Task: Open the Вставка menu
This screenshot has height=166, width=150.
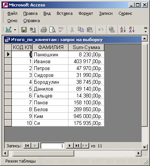Action: (x=65, y=13)
